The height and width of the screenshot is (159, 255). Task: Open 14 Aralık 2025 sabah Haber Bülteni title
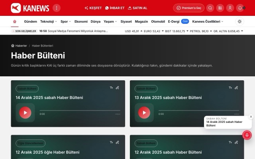coord(49,97)
